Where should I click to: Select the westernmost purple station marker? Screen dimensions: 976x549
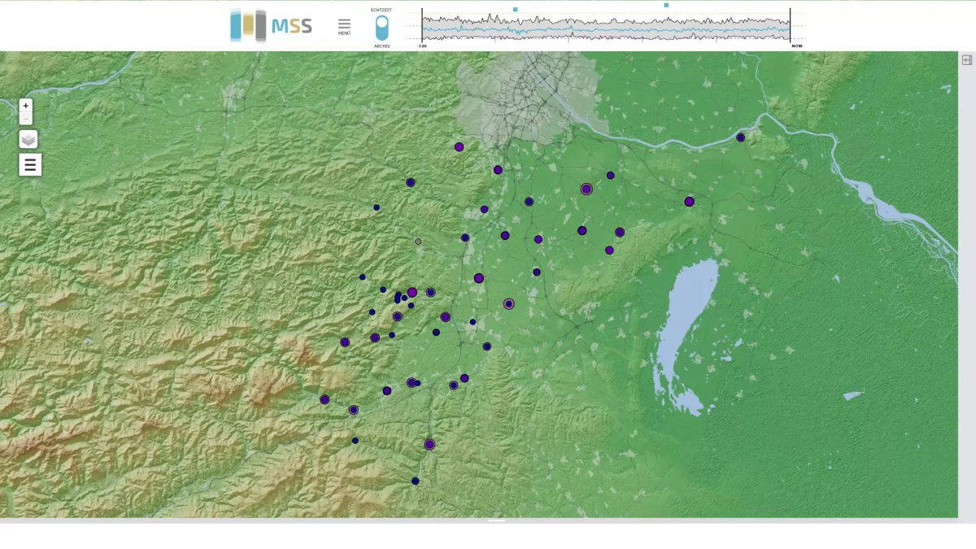[x=325, y=399]
